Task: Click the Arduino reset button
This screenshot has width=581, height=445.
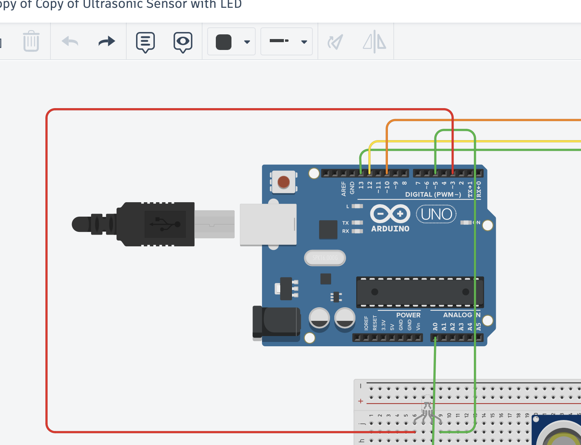Action: [x=283, y=182]
